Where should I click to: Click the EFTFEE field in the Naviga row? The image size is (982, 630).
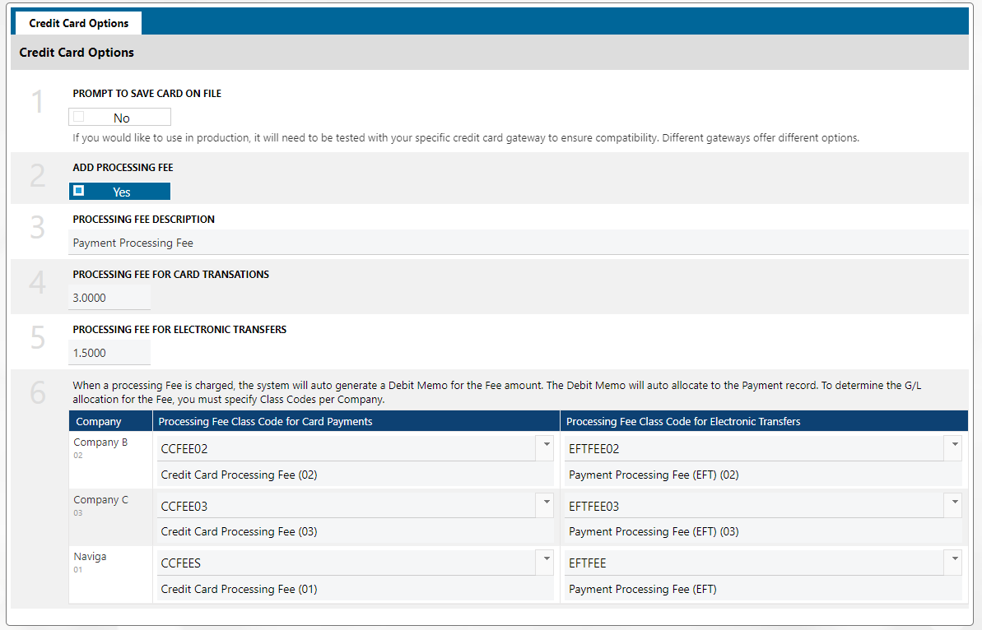pyautogui.click(x=753, y=563)
